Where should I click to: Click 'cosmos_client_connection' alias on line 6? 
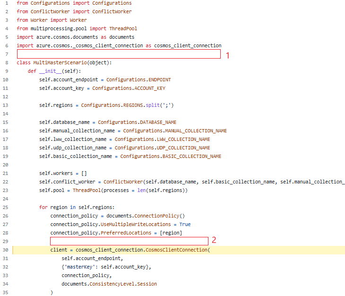[x=188, y=45]
